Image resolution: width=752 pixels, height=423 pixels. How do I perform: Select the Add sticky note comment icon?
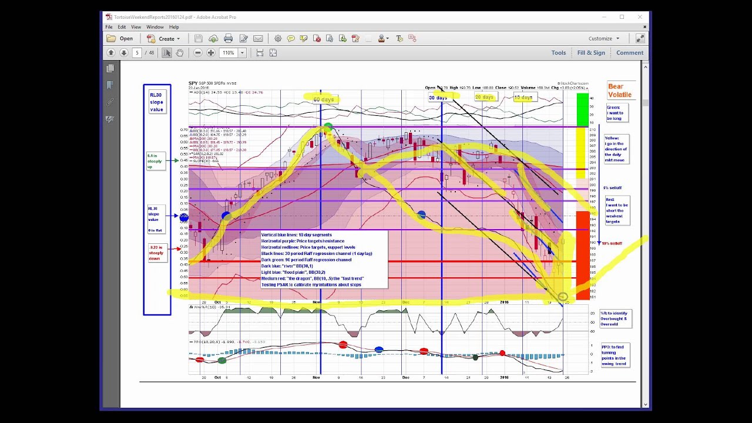(291, 39)
